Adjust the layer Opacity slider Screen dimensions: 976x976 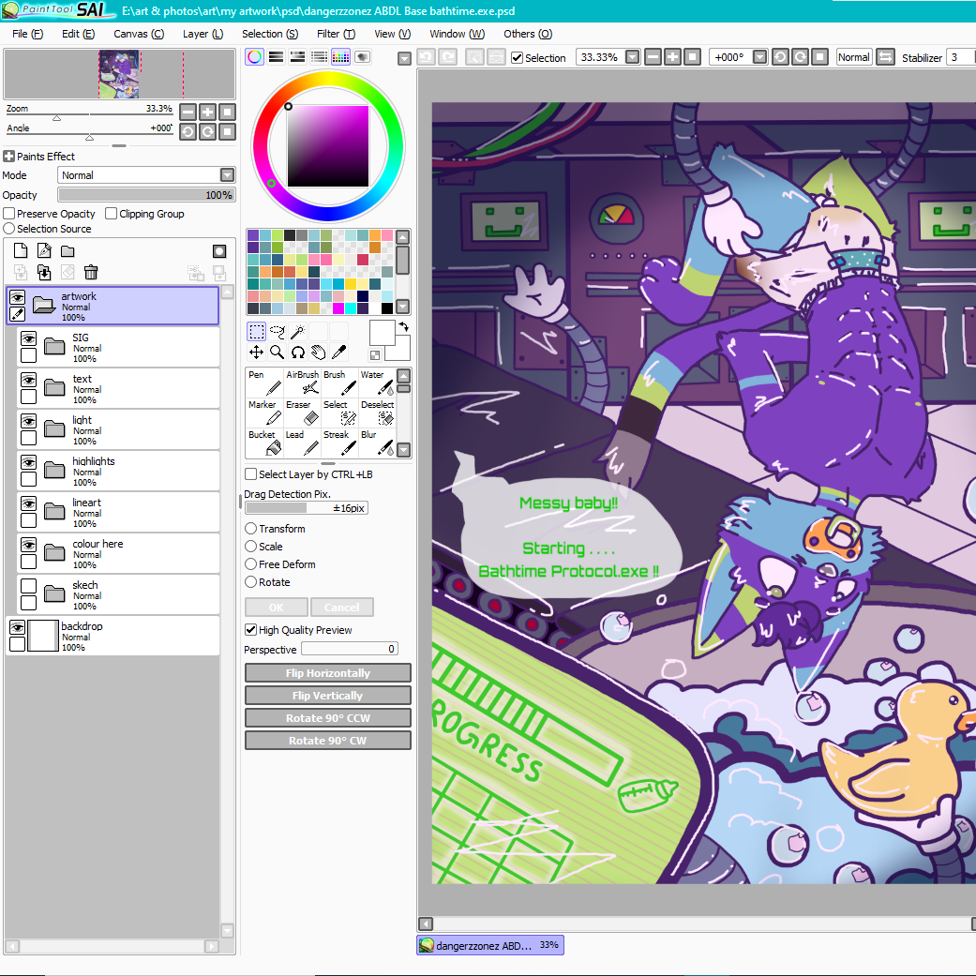146,195
